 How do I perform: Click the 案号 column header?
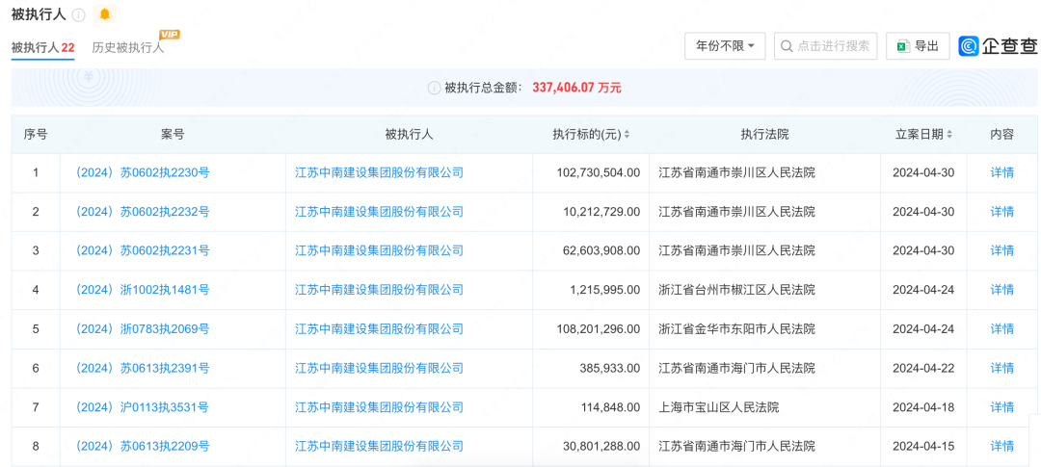point(173,135)
